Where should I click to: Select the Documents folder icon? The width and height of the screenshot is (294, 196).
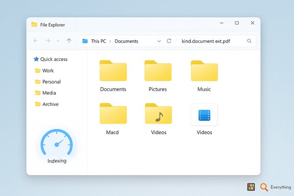[113, 71]
